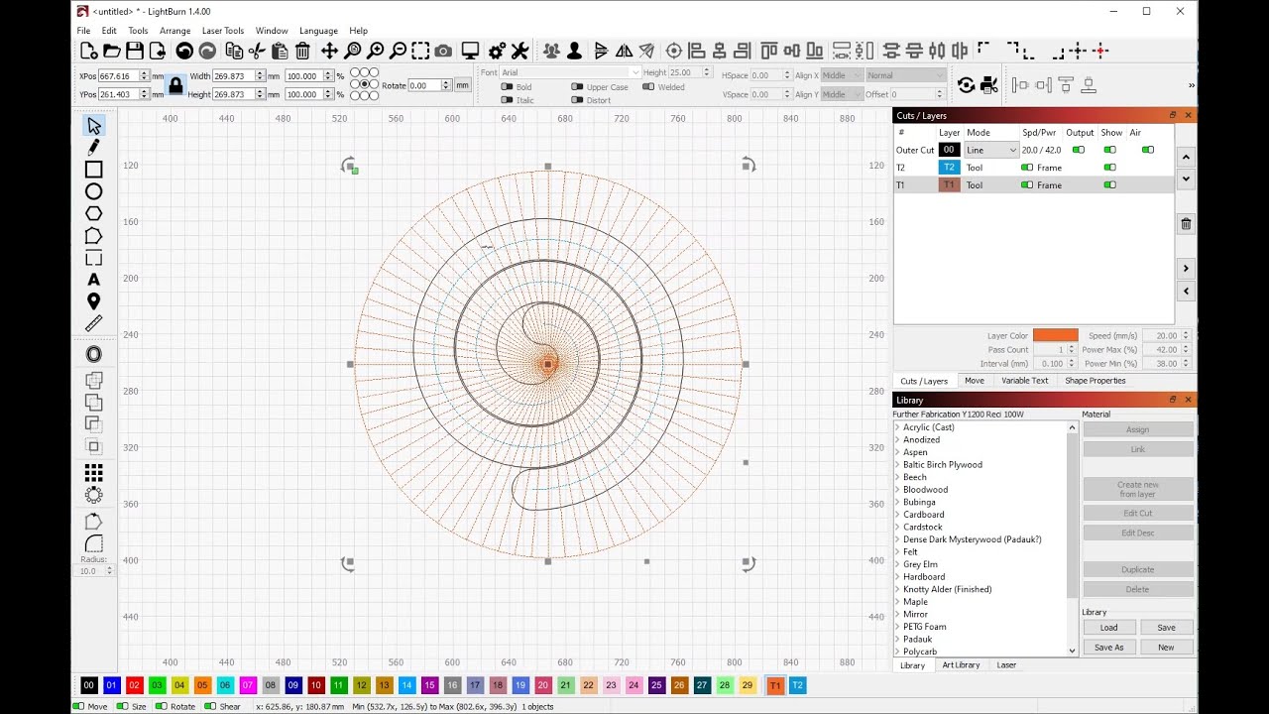Toggle Output for Outer Cut layer
Screen dimensions: 1269x714
(1078, 150)
